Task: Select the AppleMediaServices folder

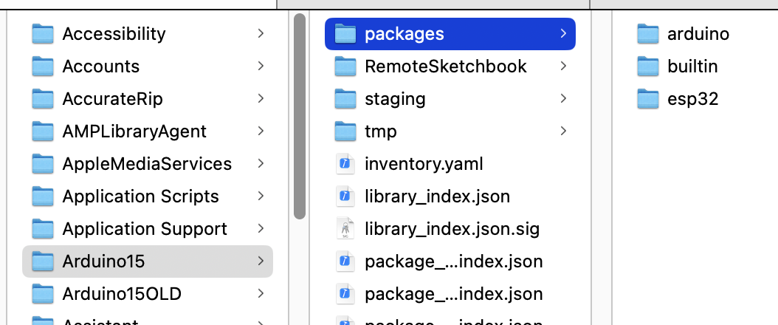Action: [147, 164]
